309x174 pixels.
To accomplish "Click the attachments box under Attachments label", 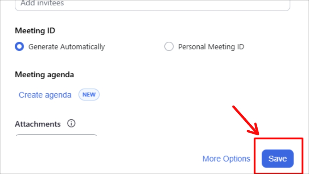I will pyautogui.click(x=56, y=135).
